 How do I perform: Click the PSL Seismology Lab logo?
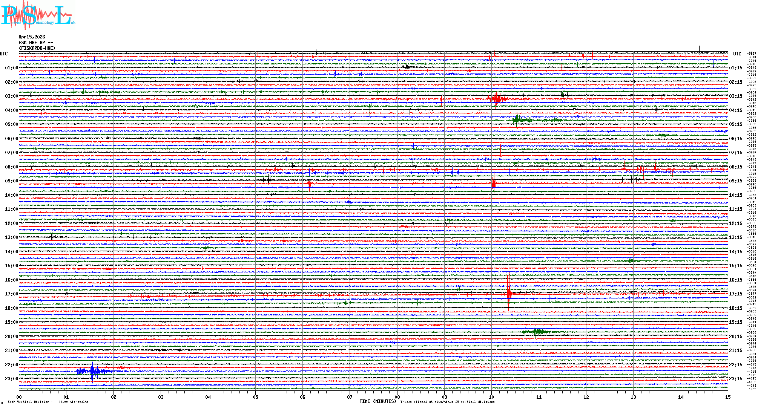pyautogui.click(x=38, y=15)
